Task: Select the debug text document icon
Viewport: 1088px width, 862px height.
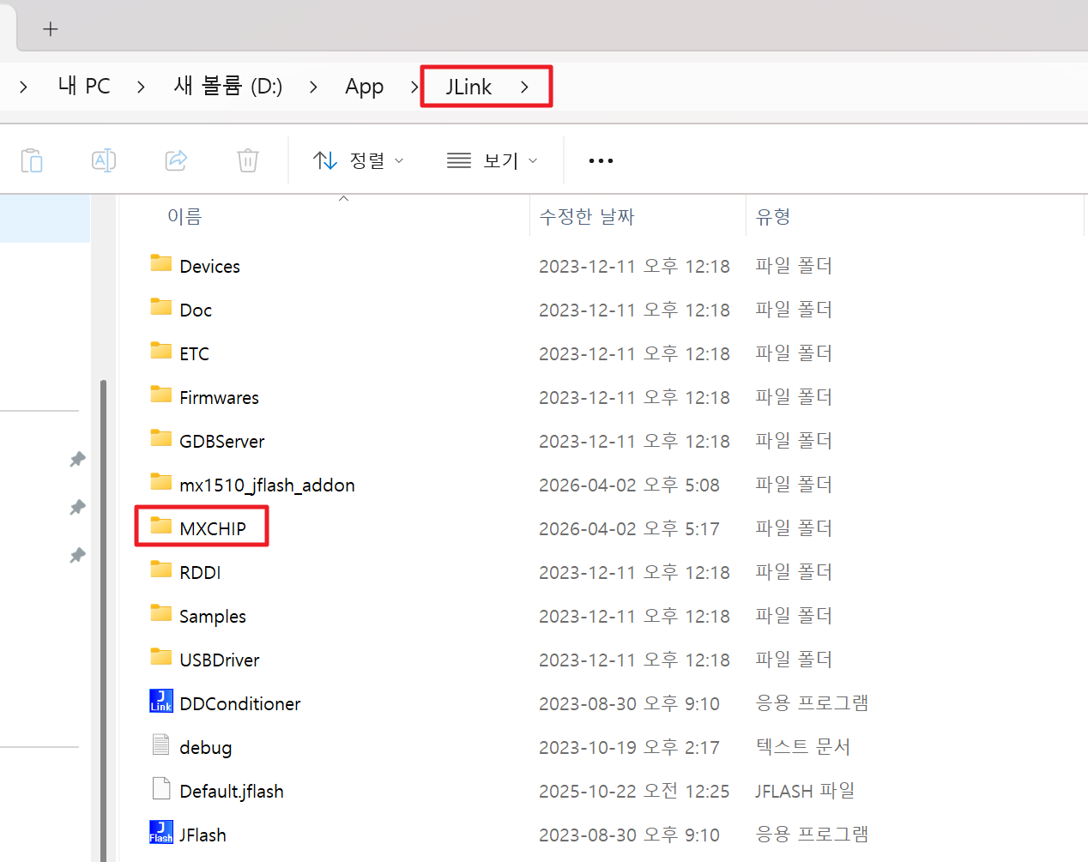Action: pyautogui.click(x=161, y=745)
